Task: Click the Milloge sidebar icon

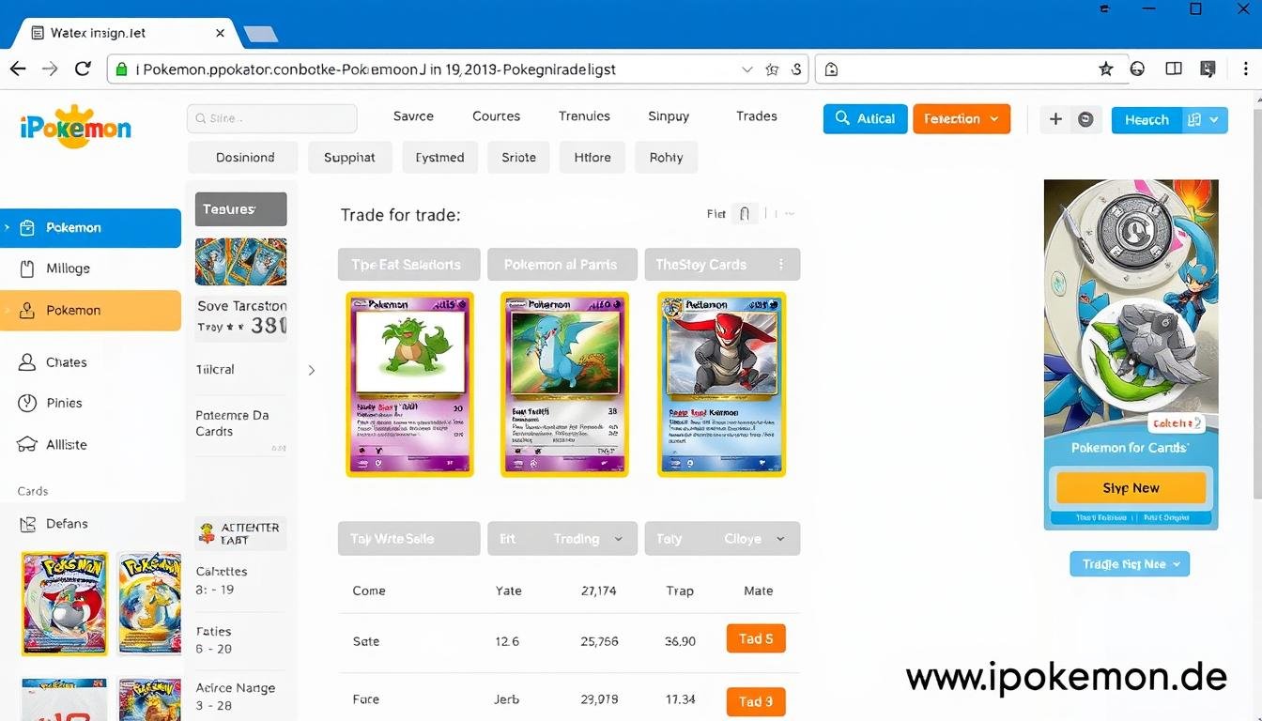Action: pos(29,268)
